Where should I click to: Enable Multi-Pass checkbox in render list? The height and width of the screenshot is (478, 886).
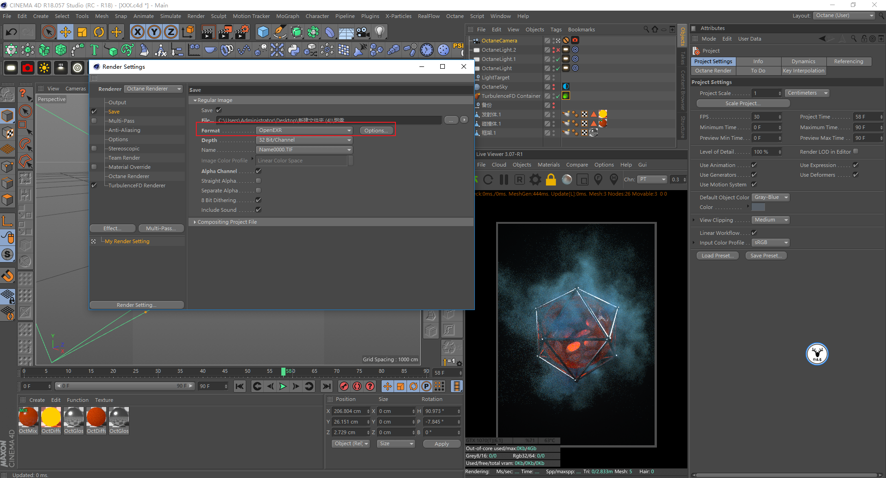pos(94,121)
